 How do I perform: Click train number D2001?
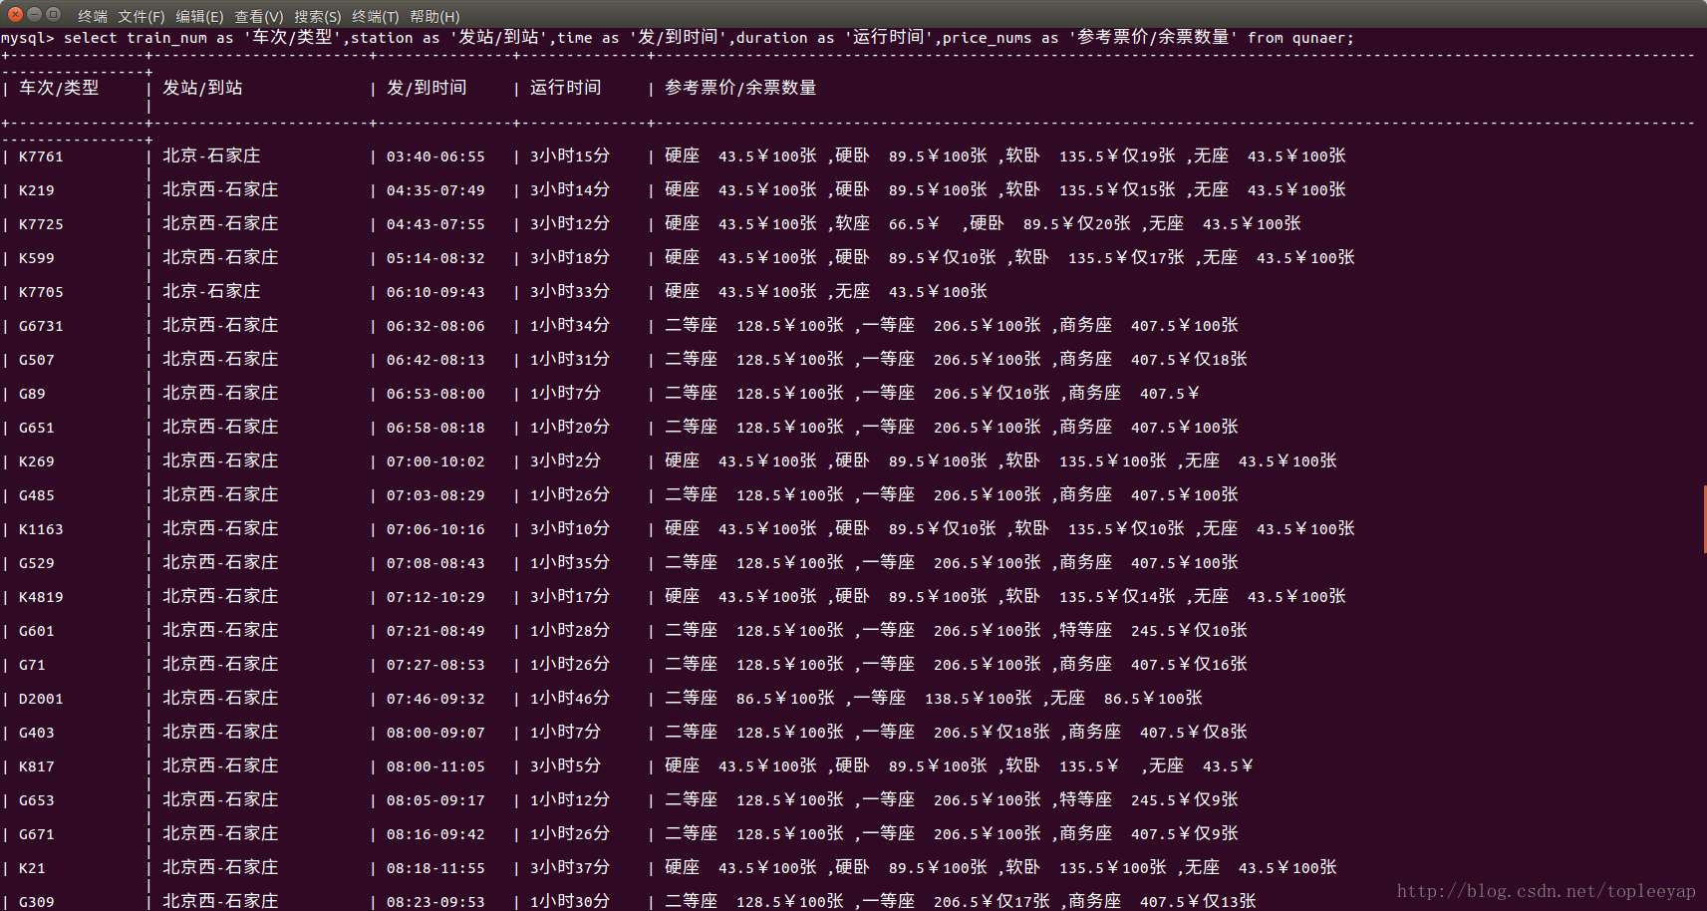pyautogui.click(x=41, y=699)
